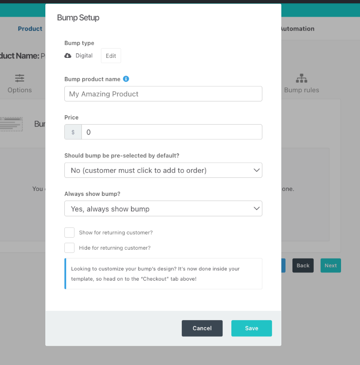Click Edit next to bump type
Screen dimensions: 360x365
coord(111,56)
